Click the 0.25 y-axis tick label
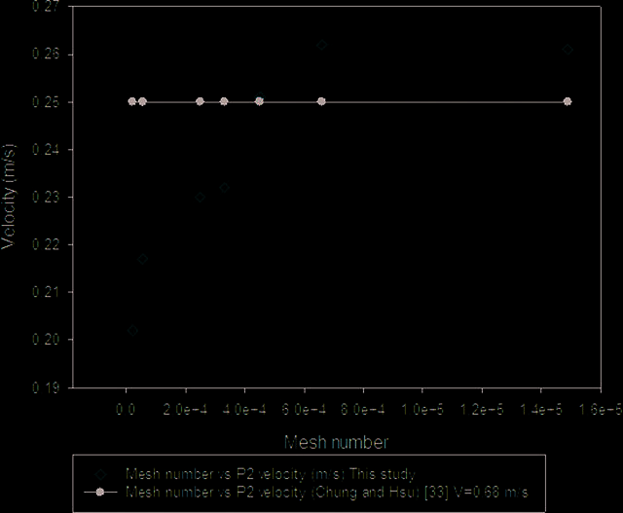 pyautogui.click(x=46, y=102)
